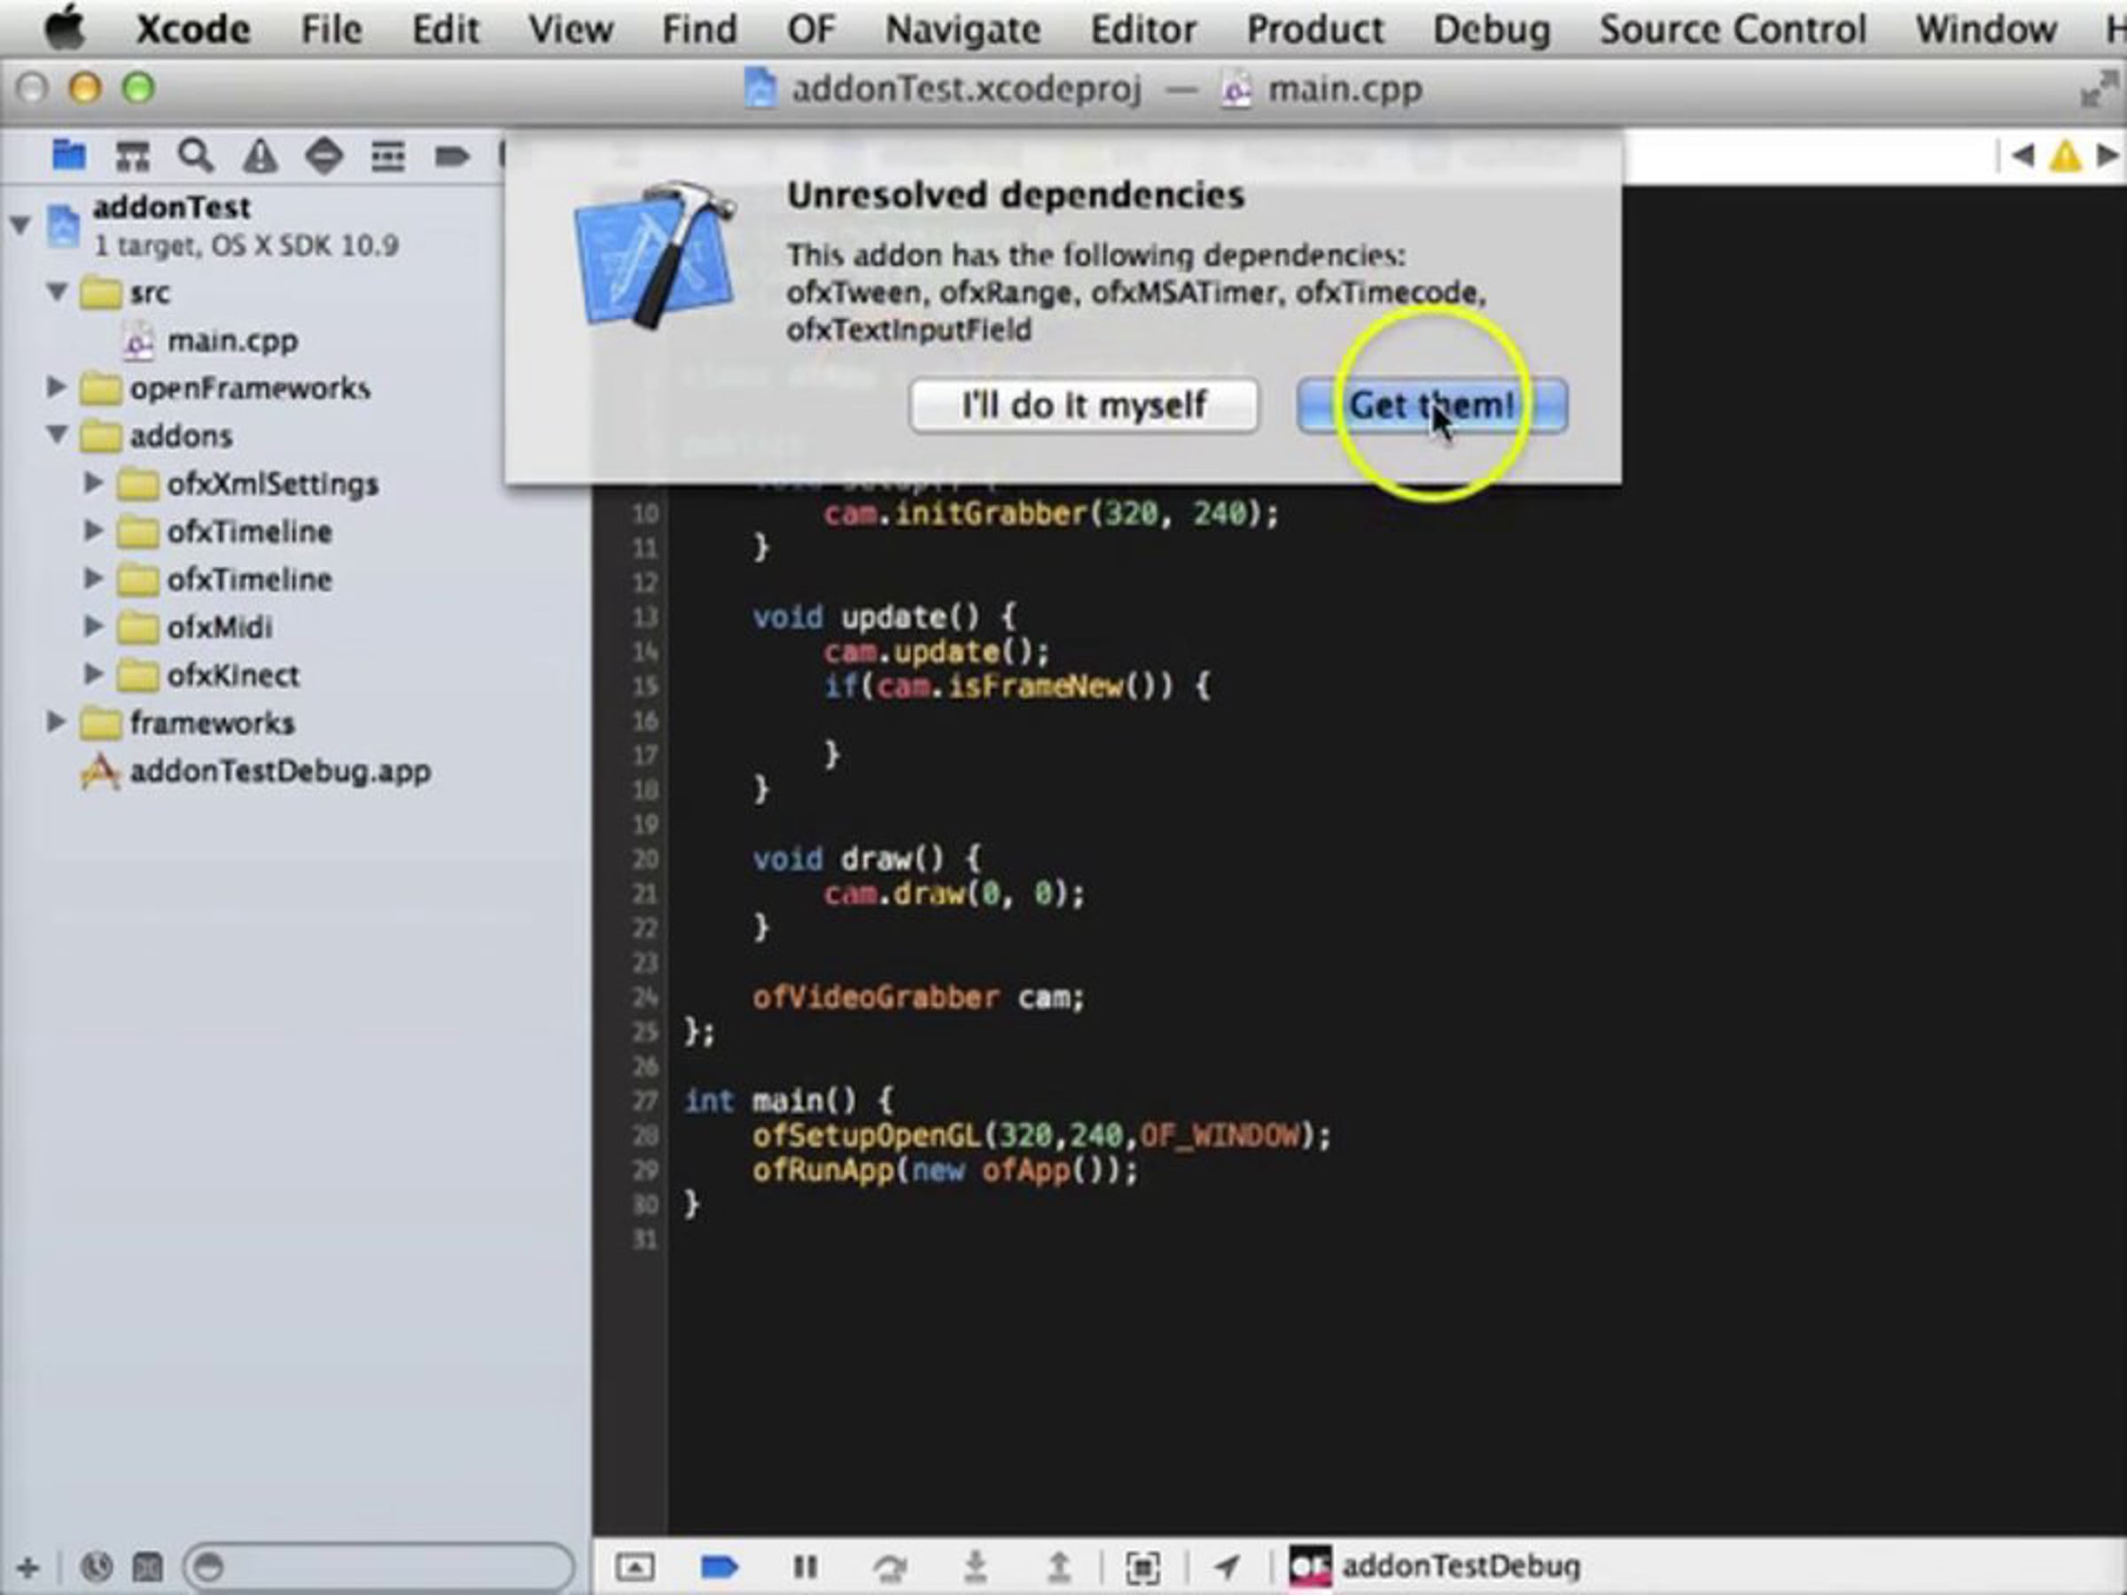Expand the openFrameworks folder
This screenshot has height=1595, width=2127.
click(x=57, y=387)
